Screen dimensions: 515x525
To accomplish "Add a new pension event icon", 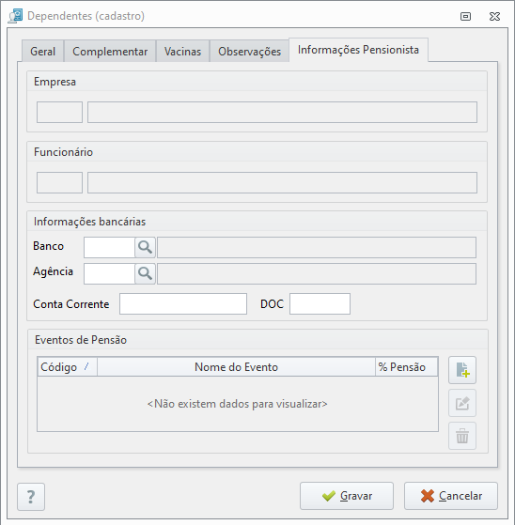I will [x=462, y=370].
